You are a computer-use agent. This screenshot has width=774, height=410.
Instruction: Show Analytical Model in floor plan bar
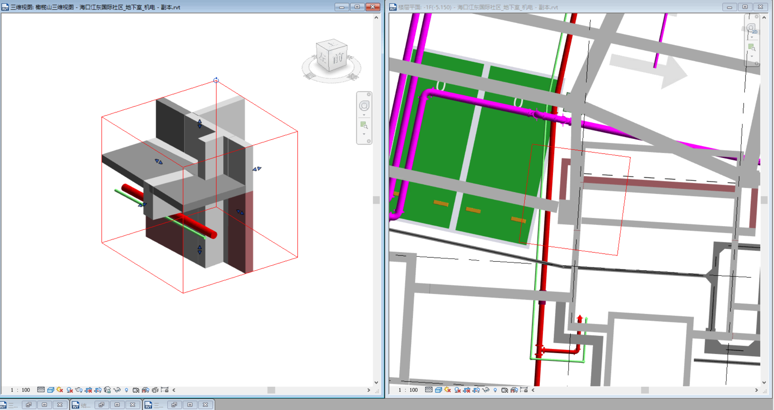coord(514,390)
